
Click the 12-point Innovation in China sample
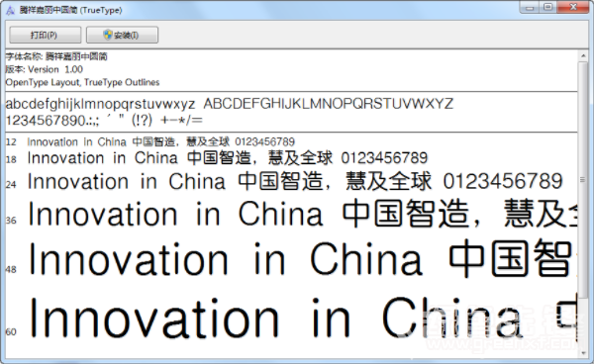click(x=160, y=141)
